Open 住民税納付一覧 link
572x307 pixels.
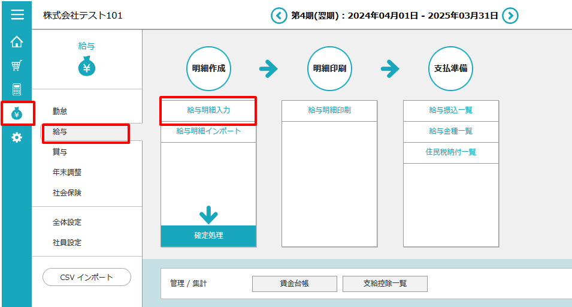pos(450,152)
